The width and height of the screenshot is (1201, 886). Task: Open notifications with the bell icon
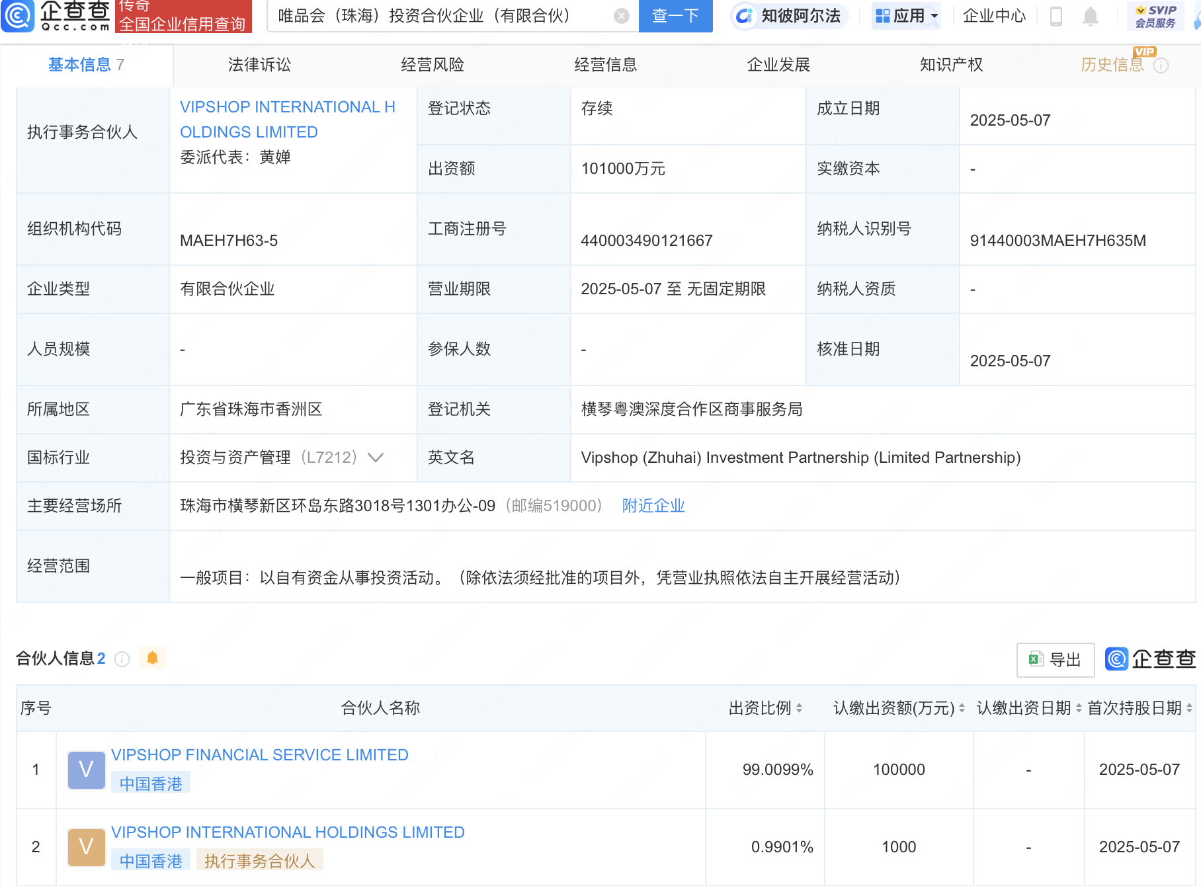[x=1091, y=18]
